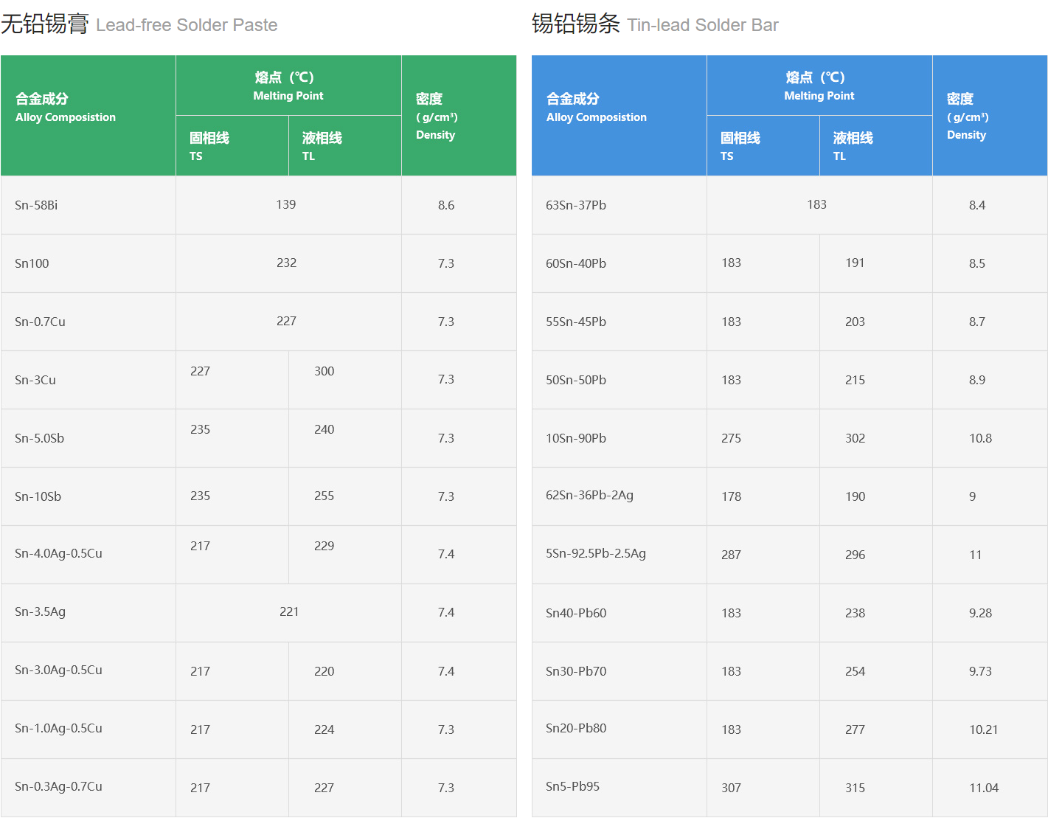This screenshot has height=832, width=1048.
Task: Select the 62Sn-36Pb-2Ag alloy cell
Action: pyautogui.click(x=589, y=495)
